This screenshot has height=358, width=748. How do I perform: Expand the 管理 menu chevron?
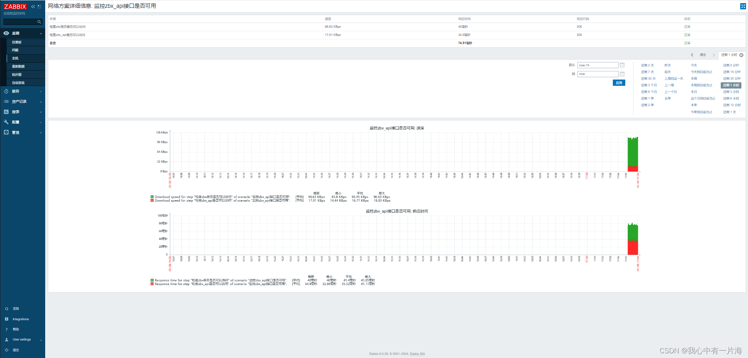tap(41, 133)
